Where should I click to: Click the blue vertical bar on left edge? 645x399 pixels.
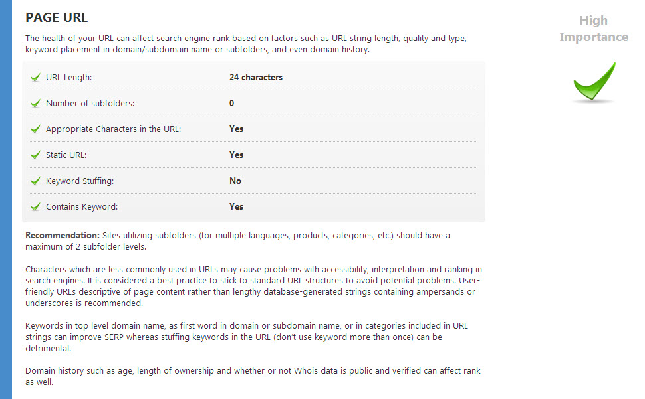(x=5, y=199)
